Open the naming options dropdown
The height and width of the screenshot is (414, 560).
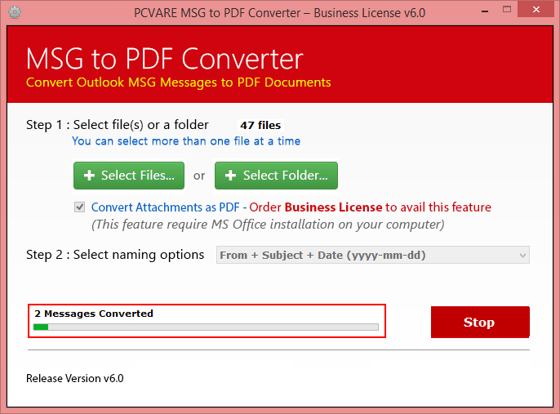point(373,255)
